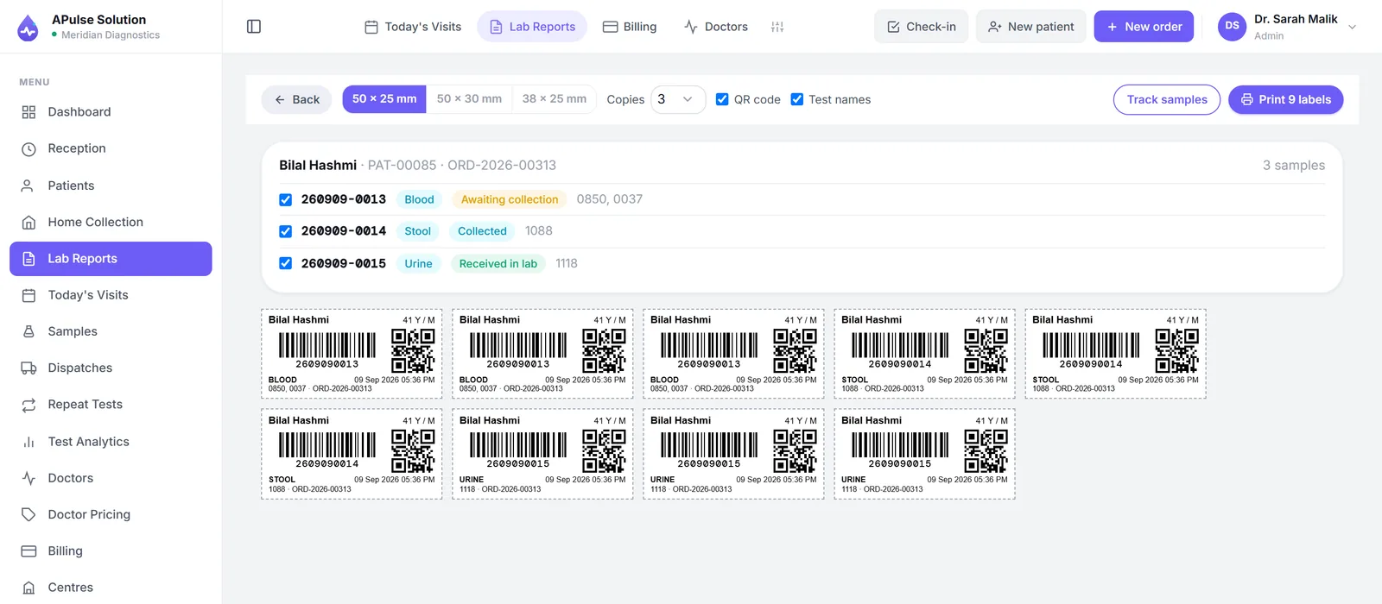This screenshot has height=604, width=1382.
Task: Uncheck sample 260909-0014 Stool
Action: click(x=285, y=231)
